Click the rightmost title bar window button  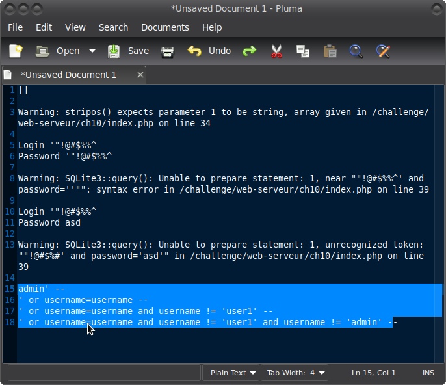pyautogui.click(x=437, y=8)
